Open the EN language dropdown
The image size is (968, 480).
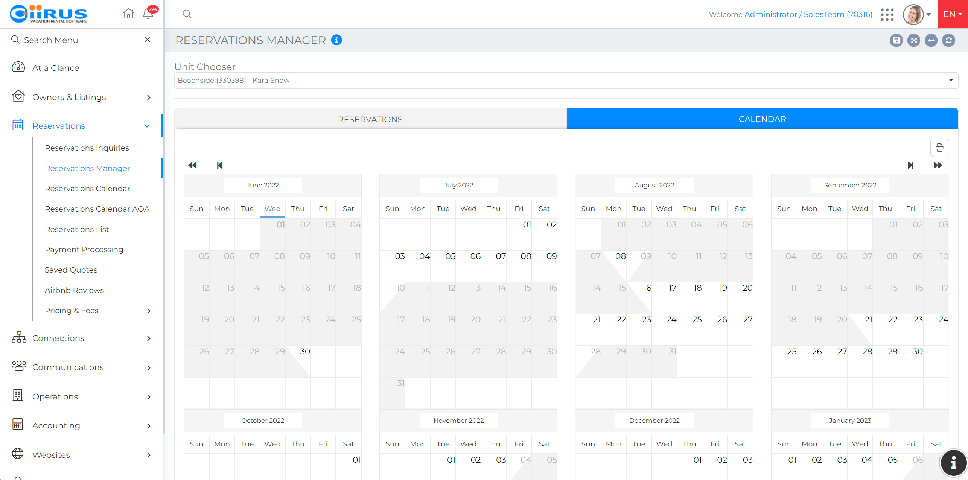pos(953,14)
